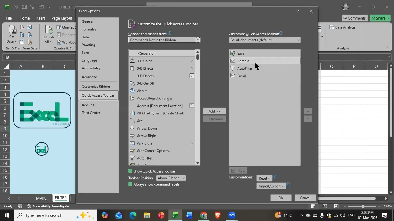The width and height of the screenshot is (394, 221).
Task: Open Microsoft Edge from the taskbar
Action: 133,215
